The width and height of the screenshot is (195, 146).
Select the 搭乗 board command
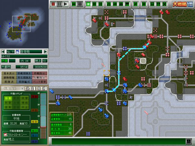coord(8,107)
